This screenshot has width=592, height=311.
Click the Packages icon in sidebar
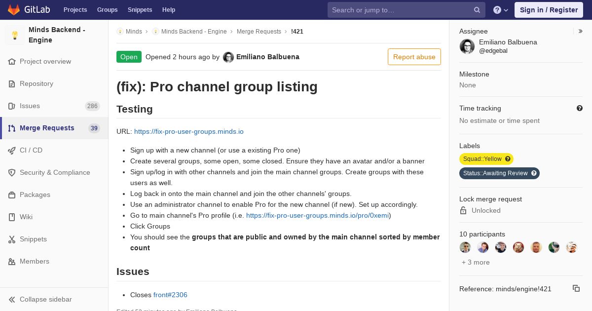pos(12,195)
